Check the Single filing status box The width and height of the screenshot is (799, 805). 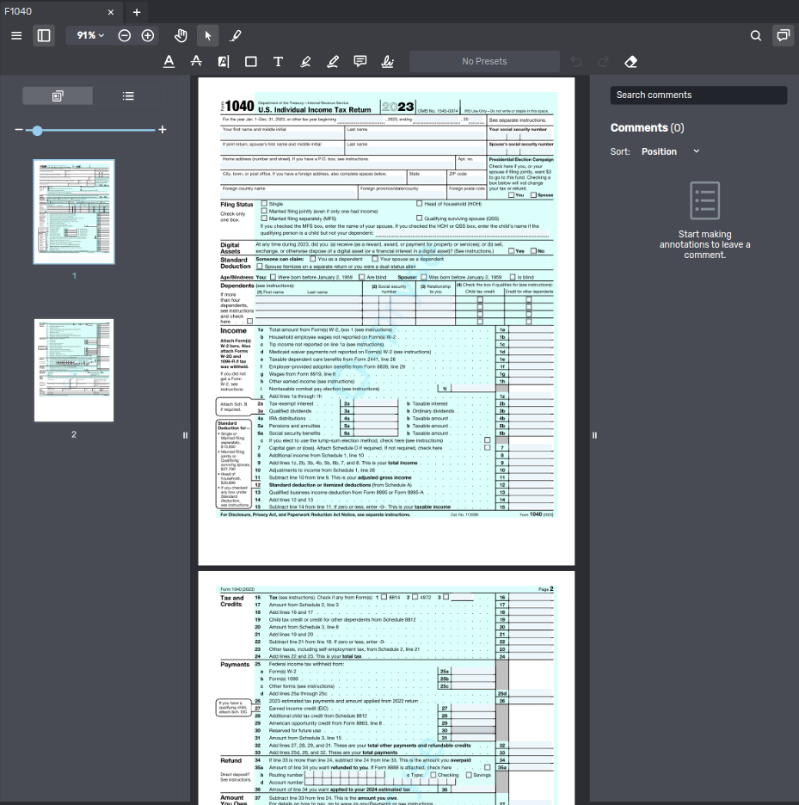tap(263, 204)
